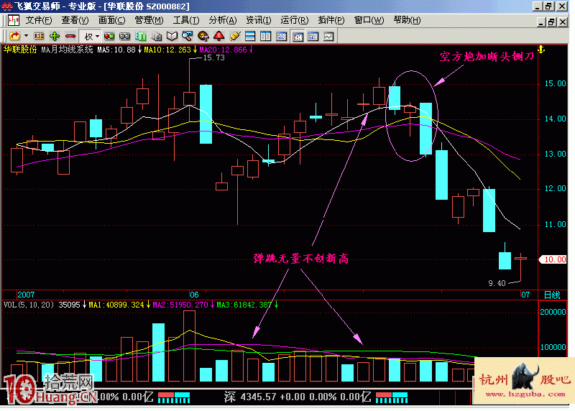Open the 插件(P) menu
This screenshot has width=575, height=411.
(x=331, y=20)
